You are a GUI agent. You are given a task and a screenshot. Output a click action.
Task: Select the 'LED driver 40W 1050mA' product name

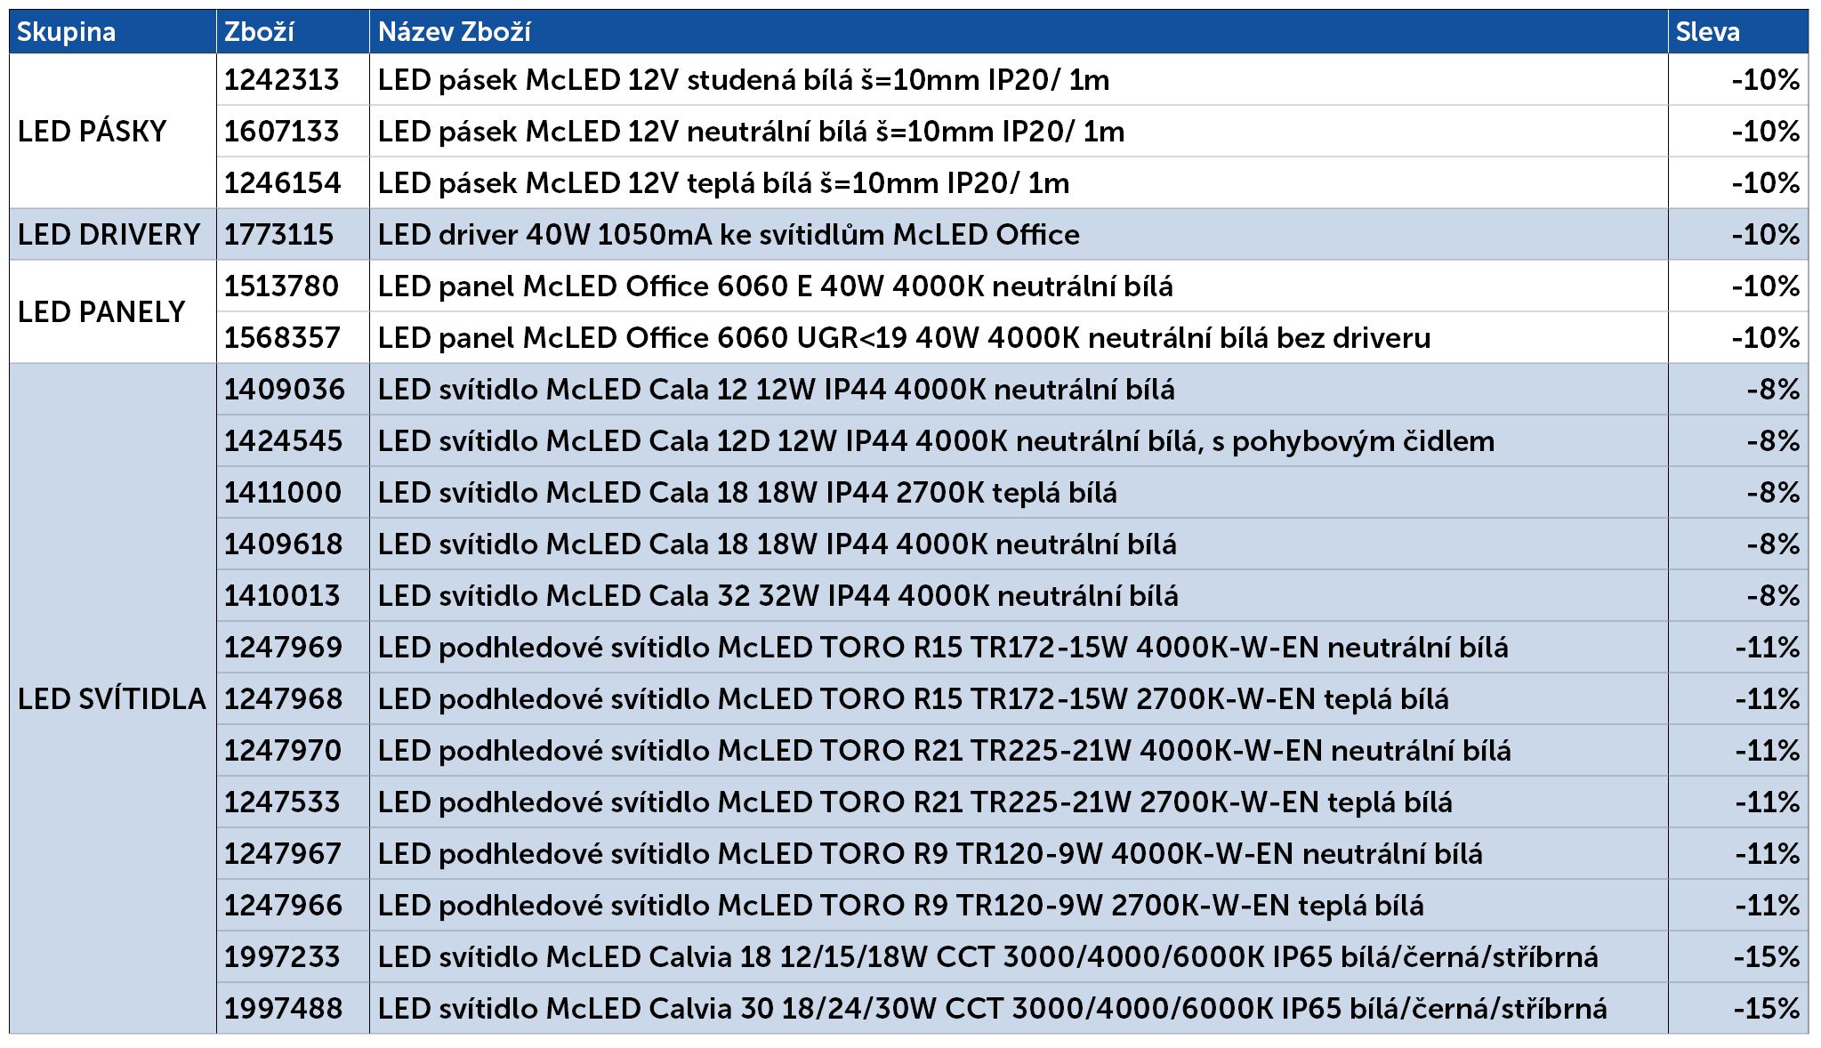(729, 235)
